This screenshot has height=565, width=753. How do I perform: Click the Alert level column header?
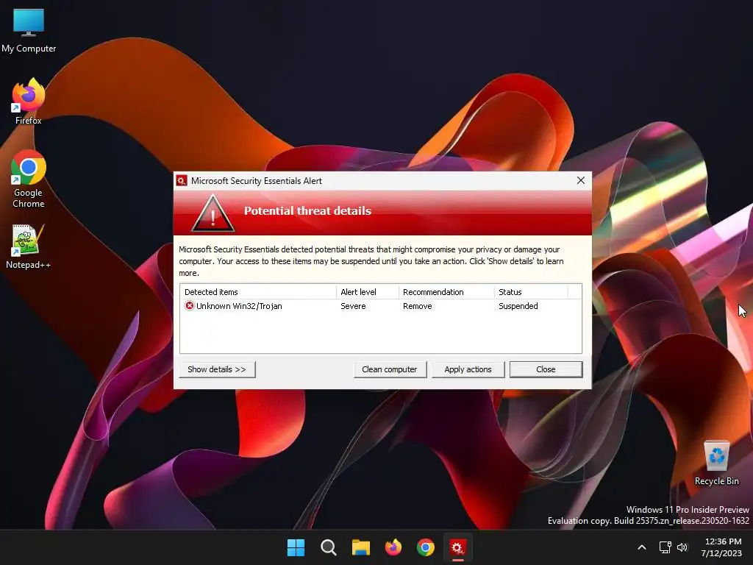pyautogui.click(x=368, y=292)
